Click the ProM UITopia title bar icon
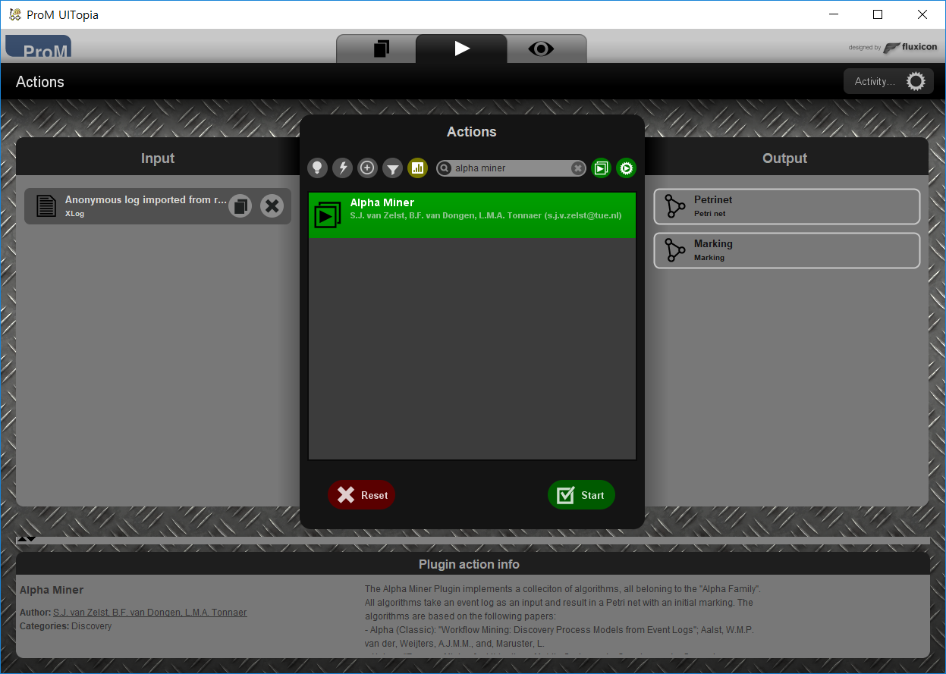 click(14, 14)
